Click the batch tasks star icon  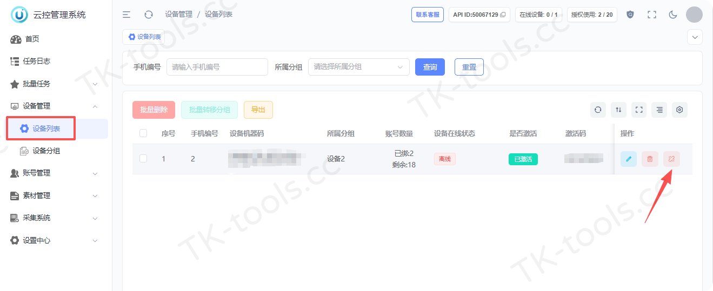15,84
